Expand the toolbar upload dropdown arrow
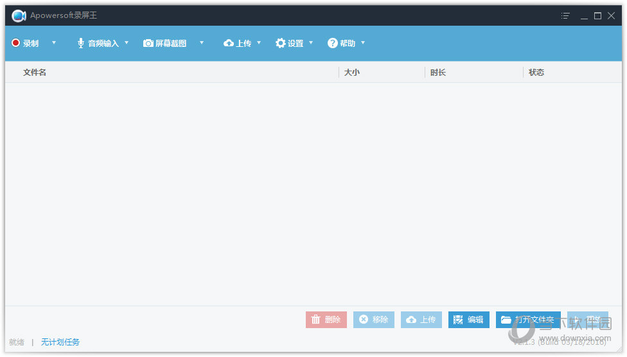Viewport: 627px width, 357px height. tap(259, 42)
